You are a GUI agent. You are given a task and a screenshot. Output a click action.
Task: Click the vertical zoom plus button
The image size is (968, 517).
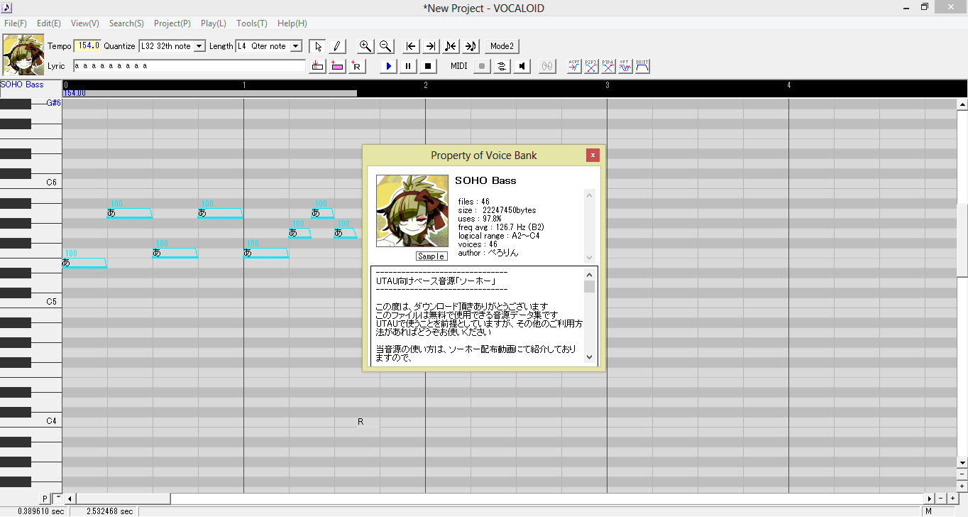pyautogui.click(x=962, y=486)
